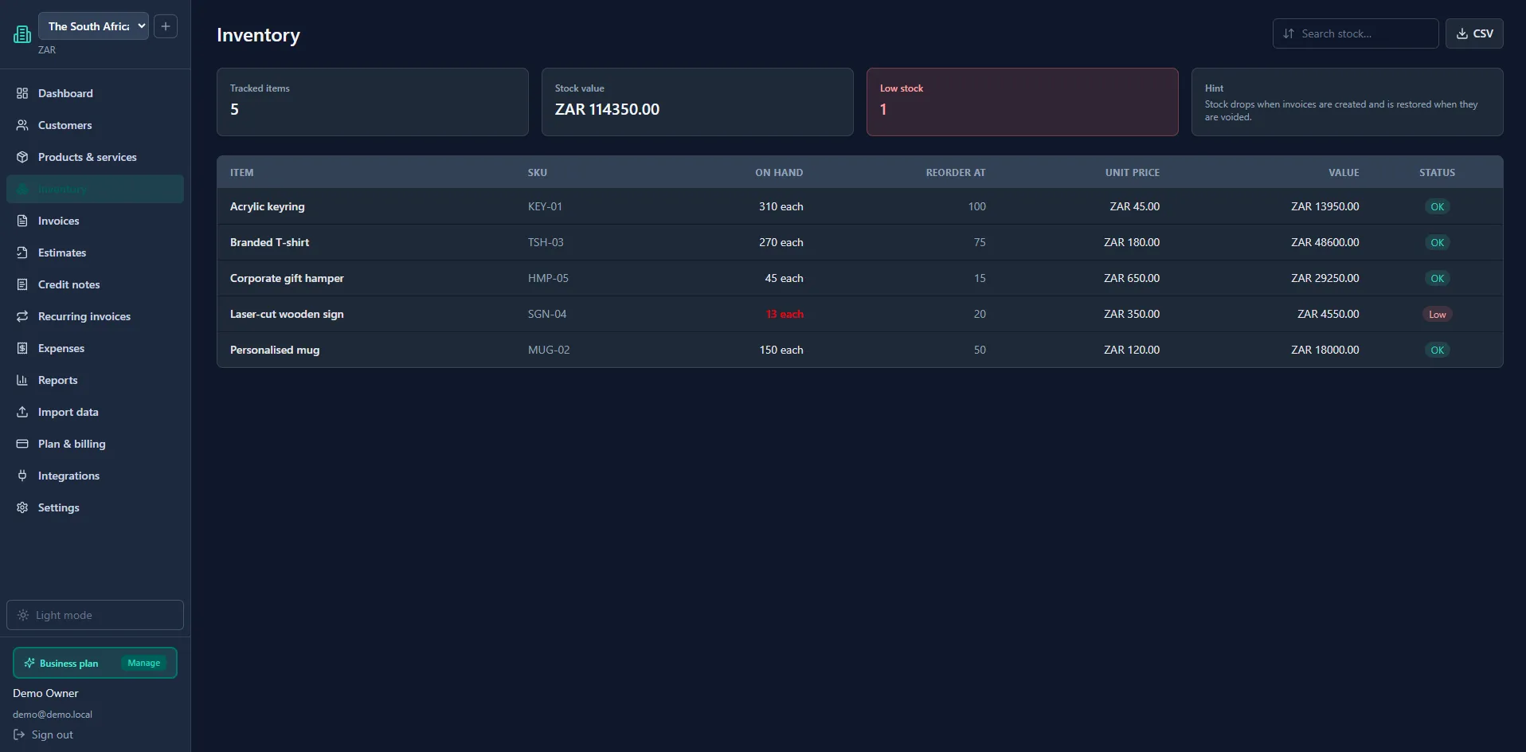1526x752 pixels.
Task: Click the building logo icon
Action: tap(22, 34)
